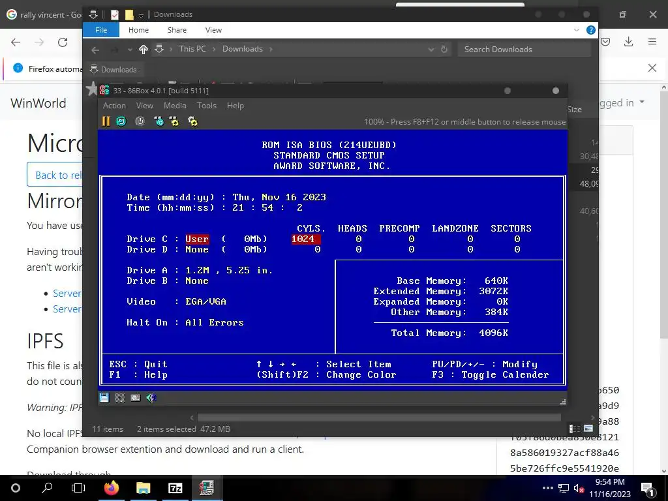Open the View menu in 86Box
The height and width of the screenshot is (501, 668).
tap(144, 106)
